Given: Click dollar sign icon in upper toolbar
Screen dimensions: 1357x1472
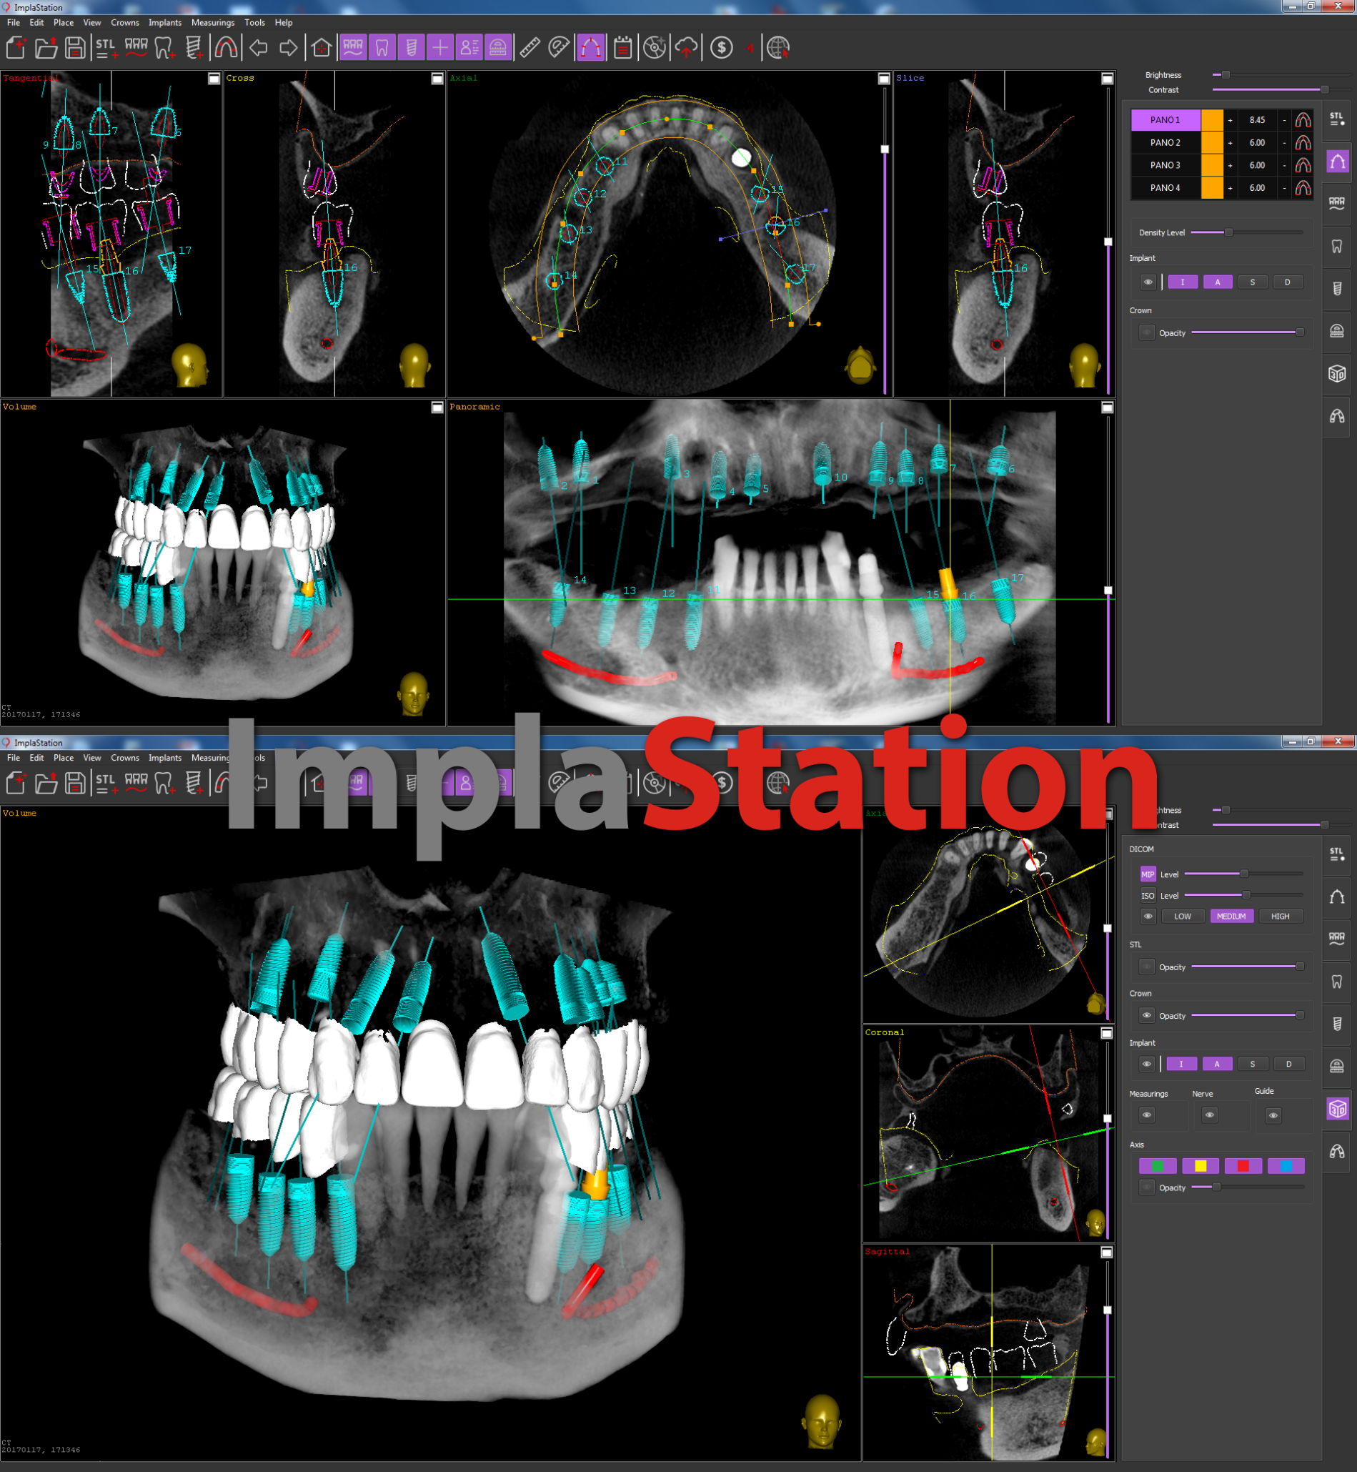Looking at the screenshot, I should click(722, 48).
